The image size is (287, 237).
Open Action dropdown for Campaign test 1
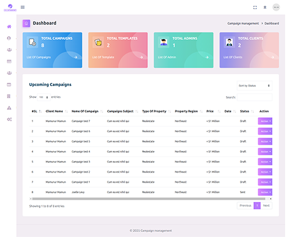[265, 182]
